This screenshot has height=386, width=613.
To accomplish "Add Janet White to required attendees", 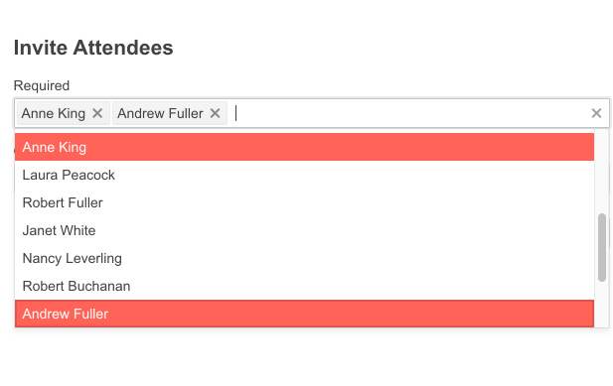I will 304,230.
